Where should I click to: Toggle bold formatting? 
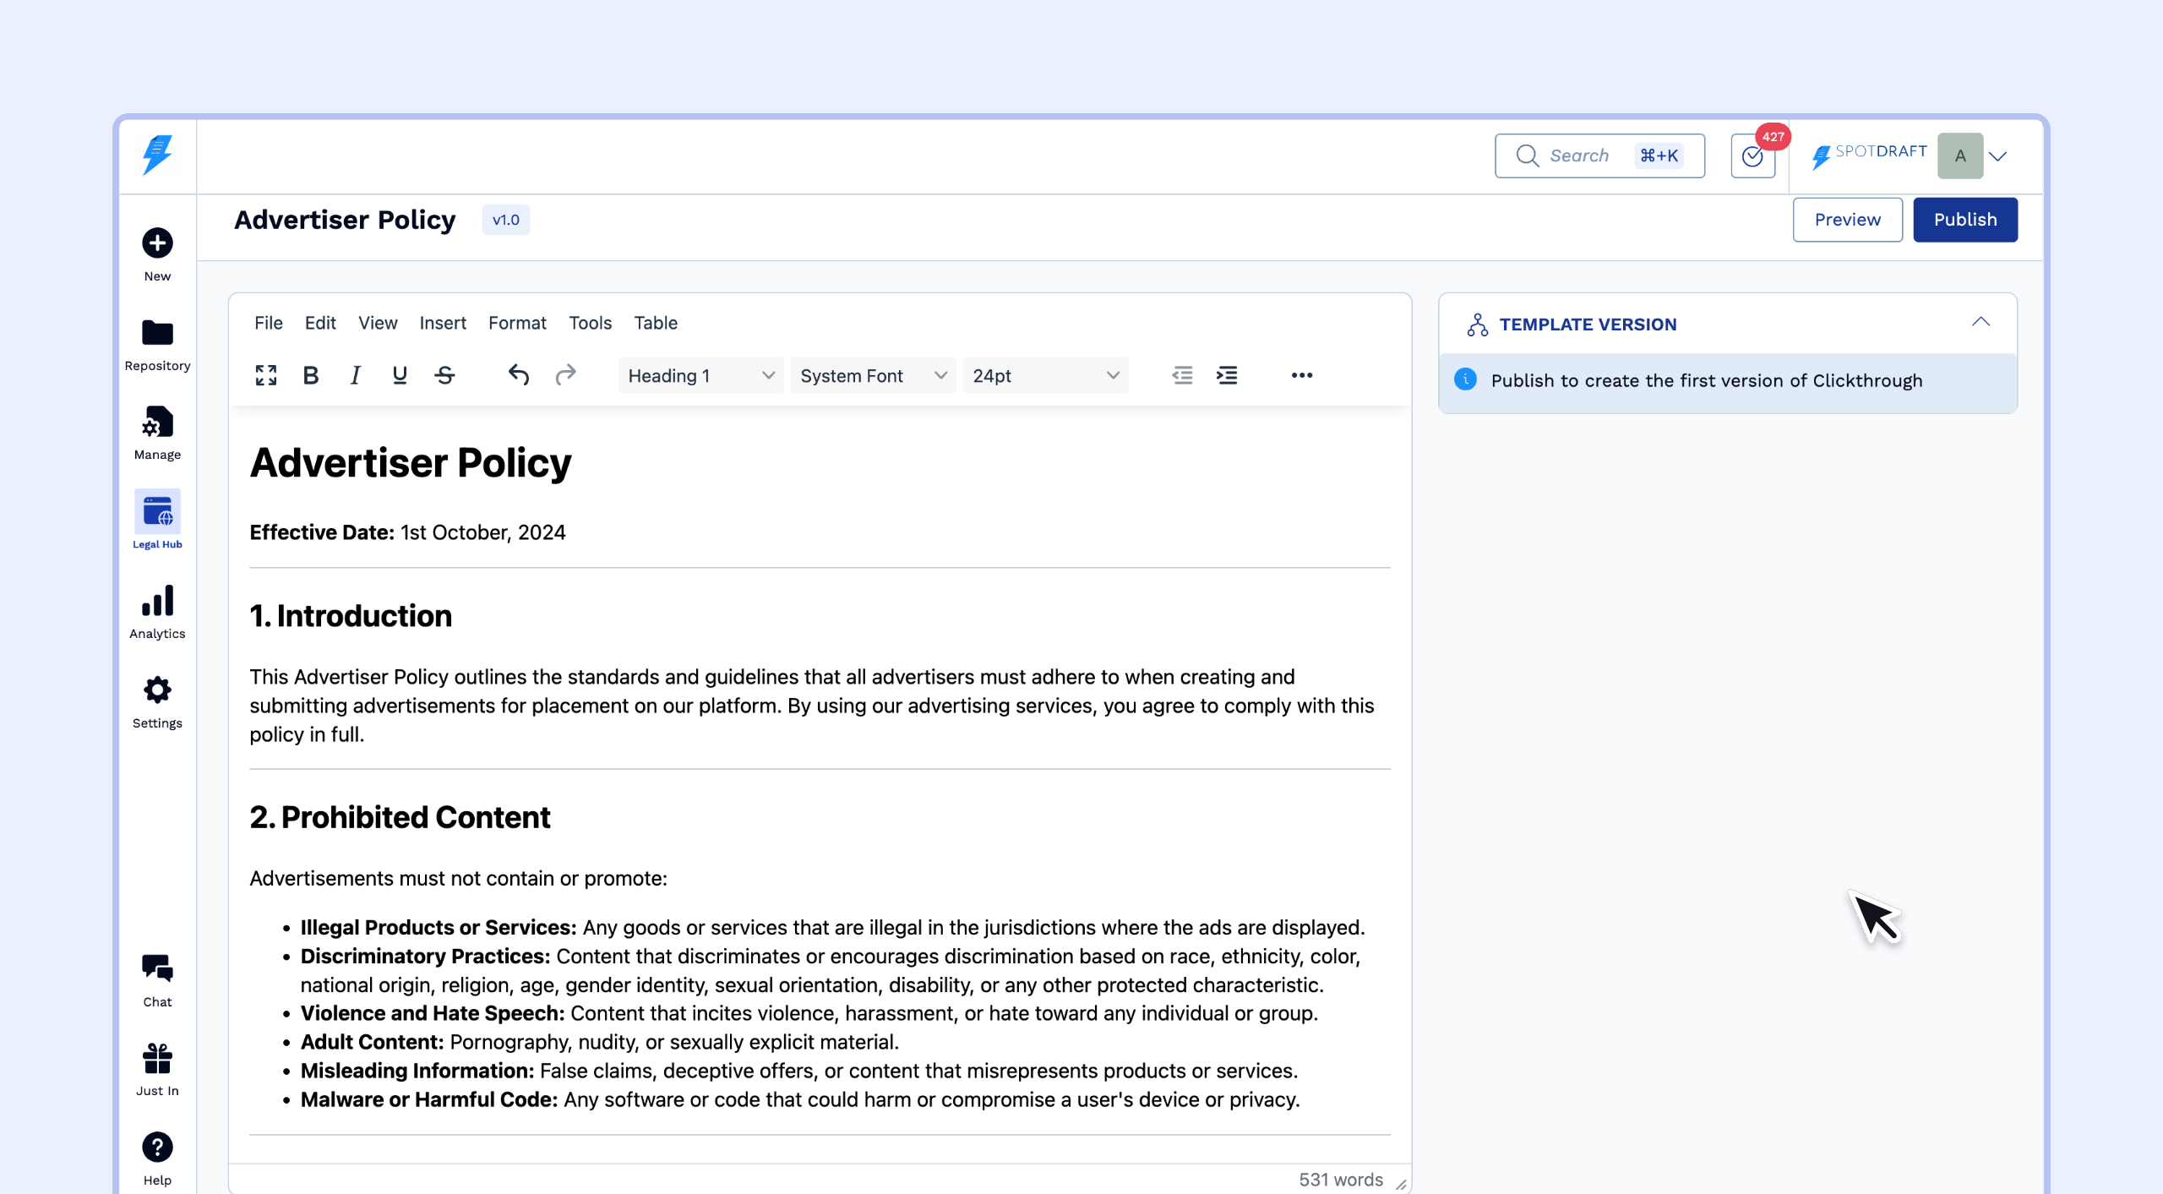click(x=311, y=375)
